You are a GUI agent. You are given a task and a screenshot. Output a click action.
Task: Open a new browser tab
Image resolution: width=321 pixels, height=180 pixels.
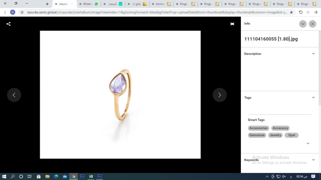pyautogui.click(x=47, y=4)
